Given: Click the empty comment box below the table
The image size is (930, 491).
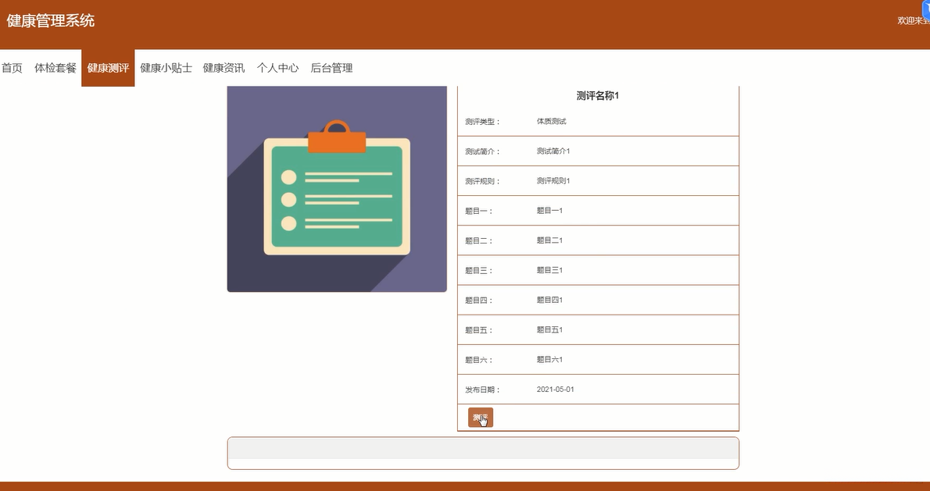Looking at the screenshot, I should tap(482, 453).
